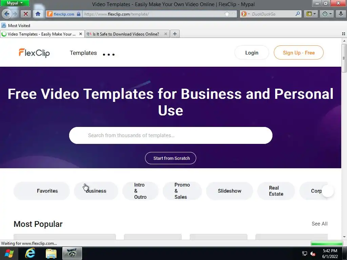The image size is (347, 260).
Task: Select the Promo & Sales category
Action: coord(182,191)
